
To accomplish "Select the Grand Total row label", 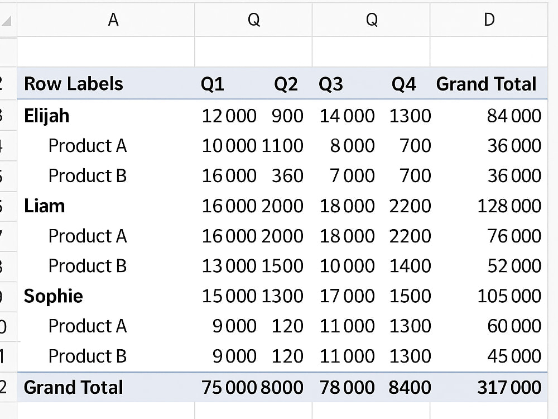I will [74, 387].
